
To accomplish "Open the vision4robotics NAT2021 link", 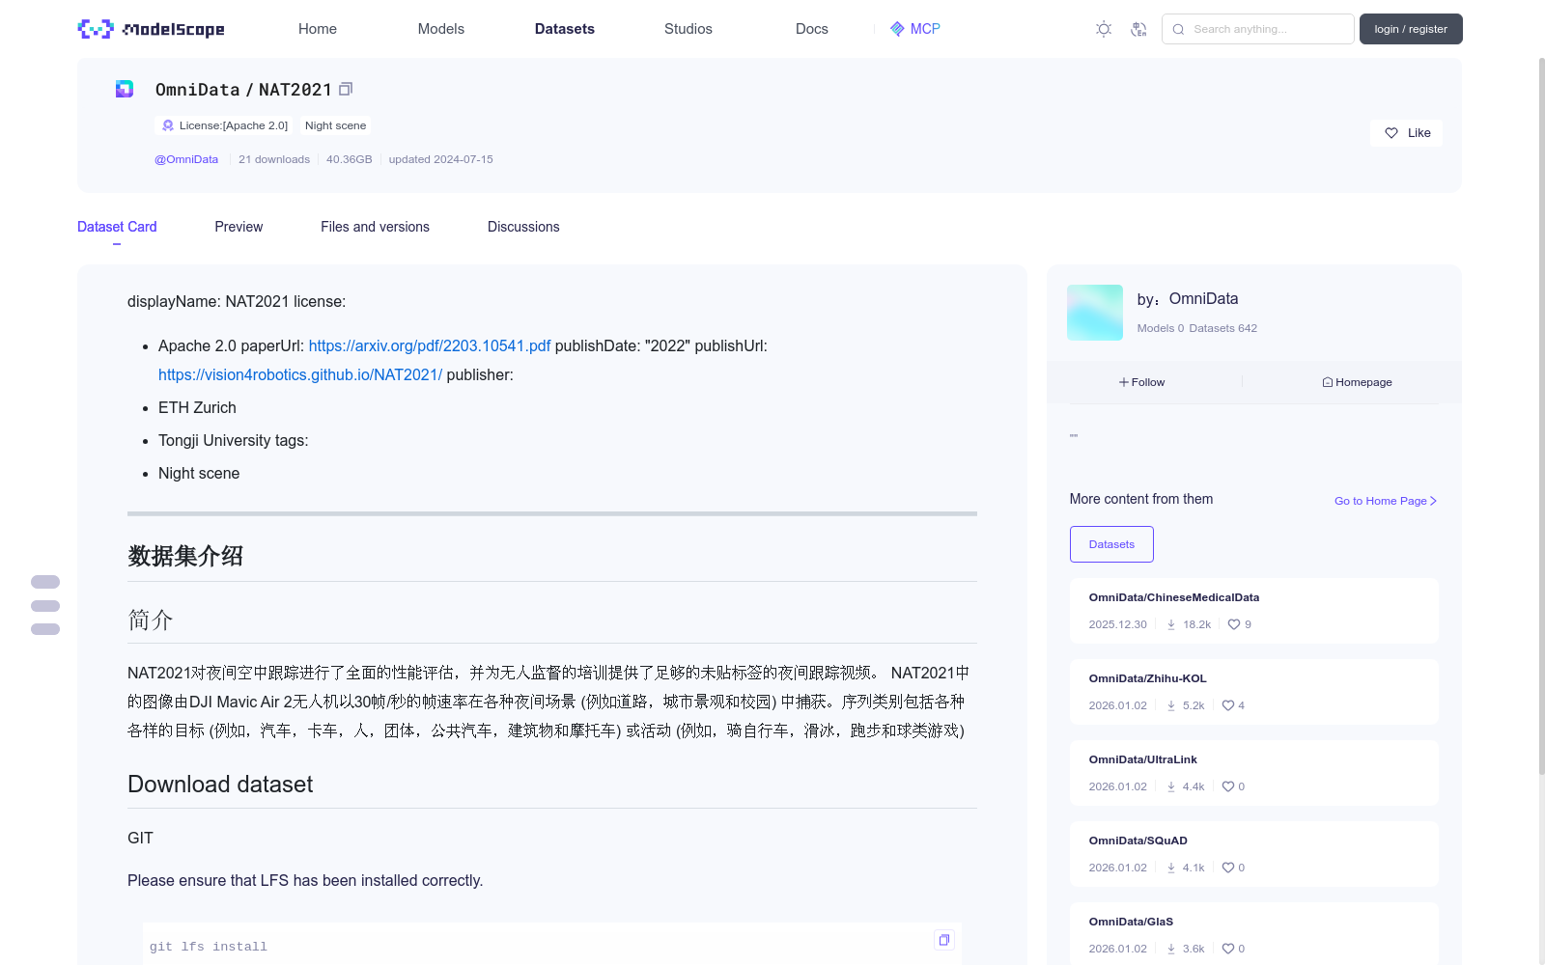I will coord(300,374).
